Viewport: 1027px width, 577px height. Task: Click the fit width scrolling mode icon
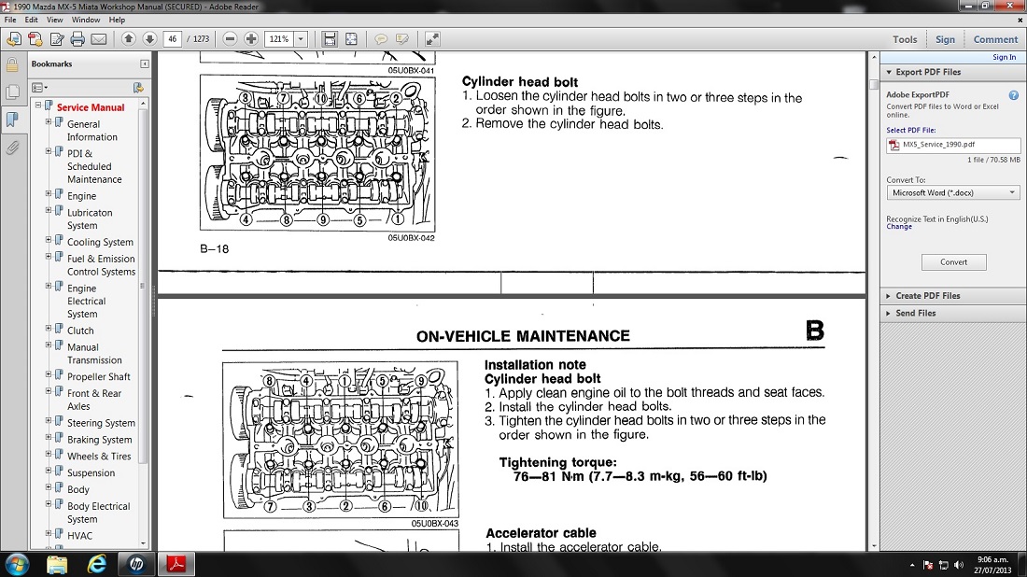[x=330, y=39]
